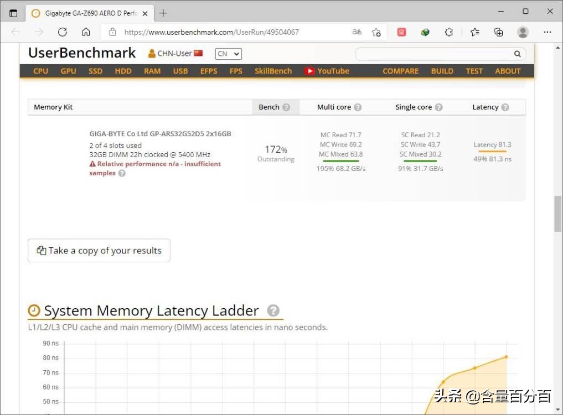Click the insufficient samples warning help icon
Viewport: 563px width, 415px height.
(122, 174)
